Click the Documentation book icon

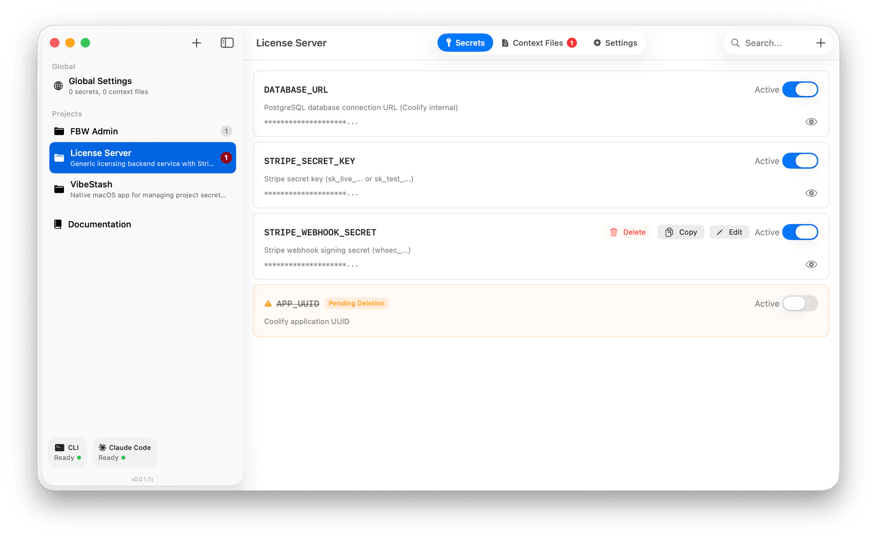pyautogui.click(x=58, y=224)
